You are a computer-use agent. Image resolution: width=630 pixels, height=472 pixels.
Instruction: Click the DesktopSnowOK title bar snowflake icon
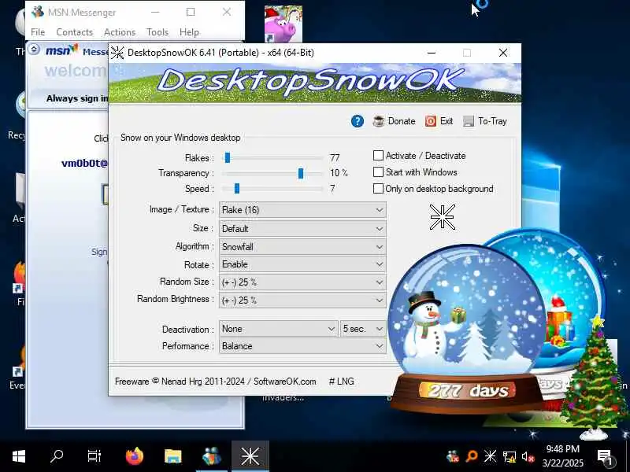coord(117,53)
